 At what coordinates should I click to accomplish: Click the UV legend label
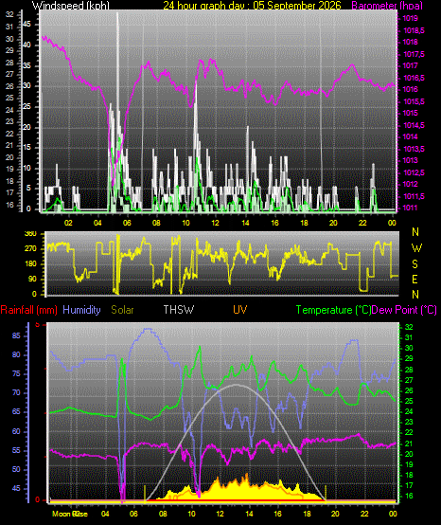pyautogui.click(x=239, y=310)
